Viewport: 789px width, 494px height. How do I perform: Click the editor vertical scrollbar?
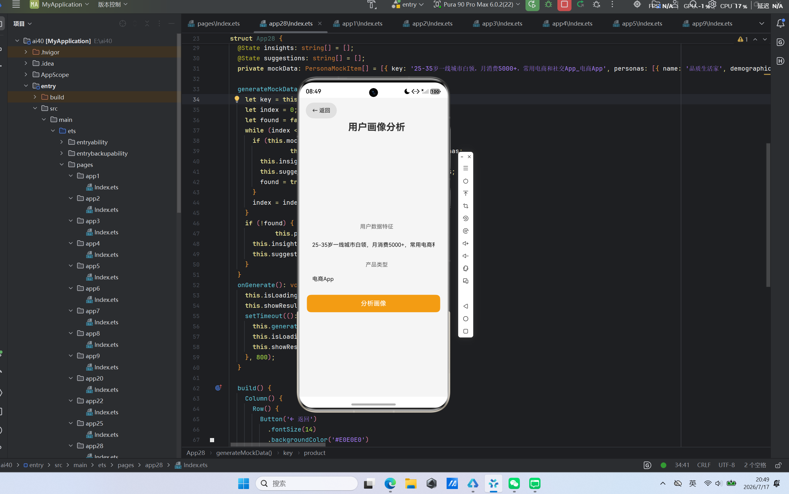768,215
